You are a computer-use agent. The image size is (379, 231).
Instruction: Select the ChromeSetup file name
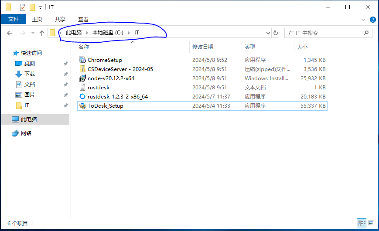click(x=105, y=60)
